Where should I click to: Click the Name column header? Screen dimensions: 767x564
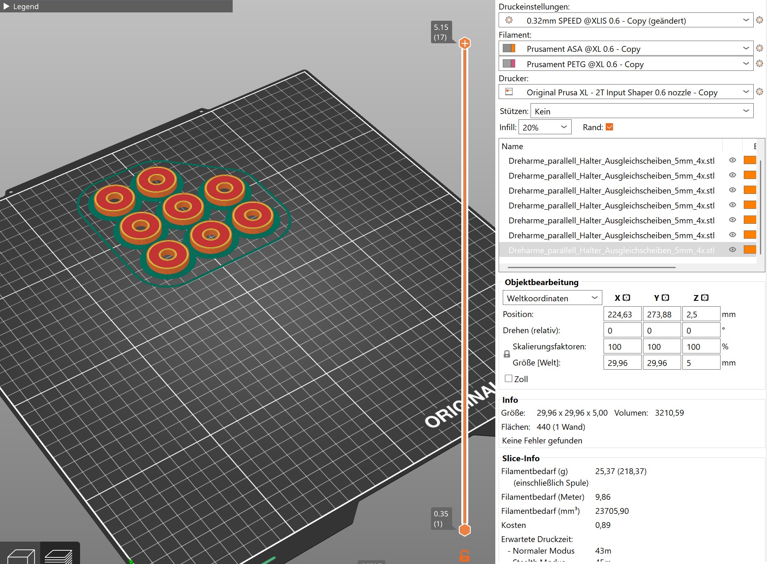coord(512,146)
